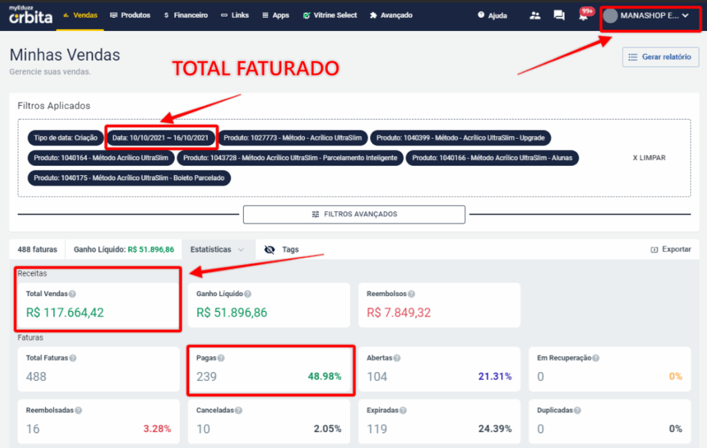Select the date range filter chip
Image resolution: width=707 pixels, height=448 pixels.
pos(160,138)
